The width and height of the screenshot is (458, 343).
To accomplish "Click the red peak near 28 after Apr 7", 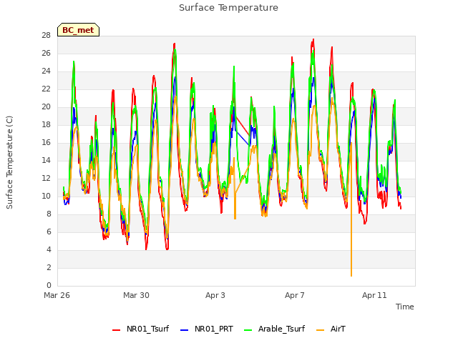I will coord(313,40).
